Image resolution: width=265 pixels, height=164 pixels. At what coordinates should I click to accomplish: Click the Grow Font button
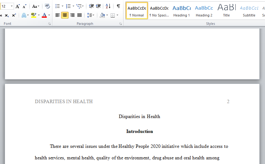tap(17, 7)
